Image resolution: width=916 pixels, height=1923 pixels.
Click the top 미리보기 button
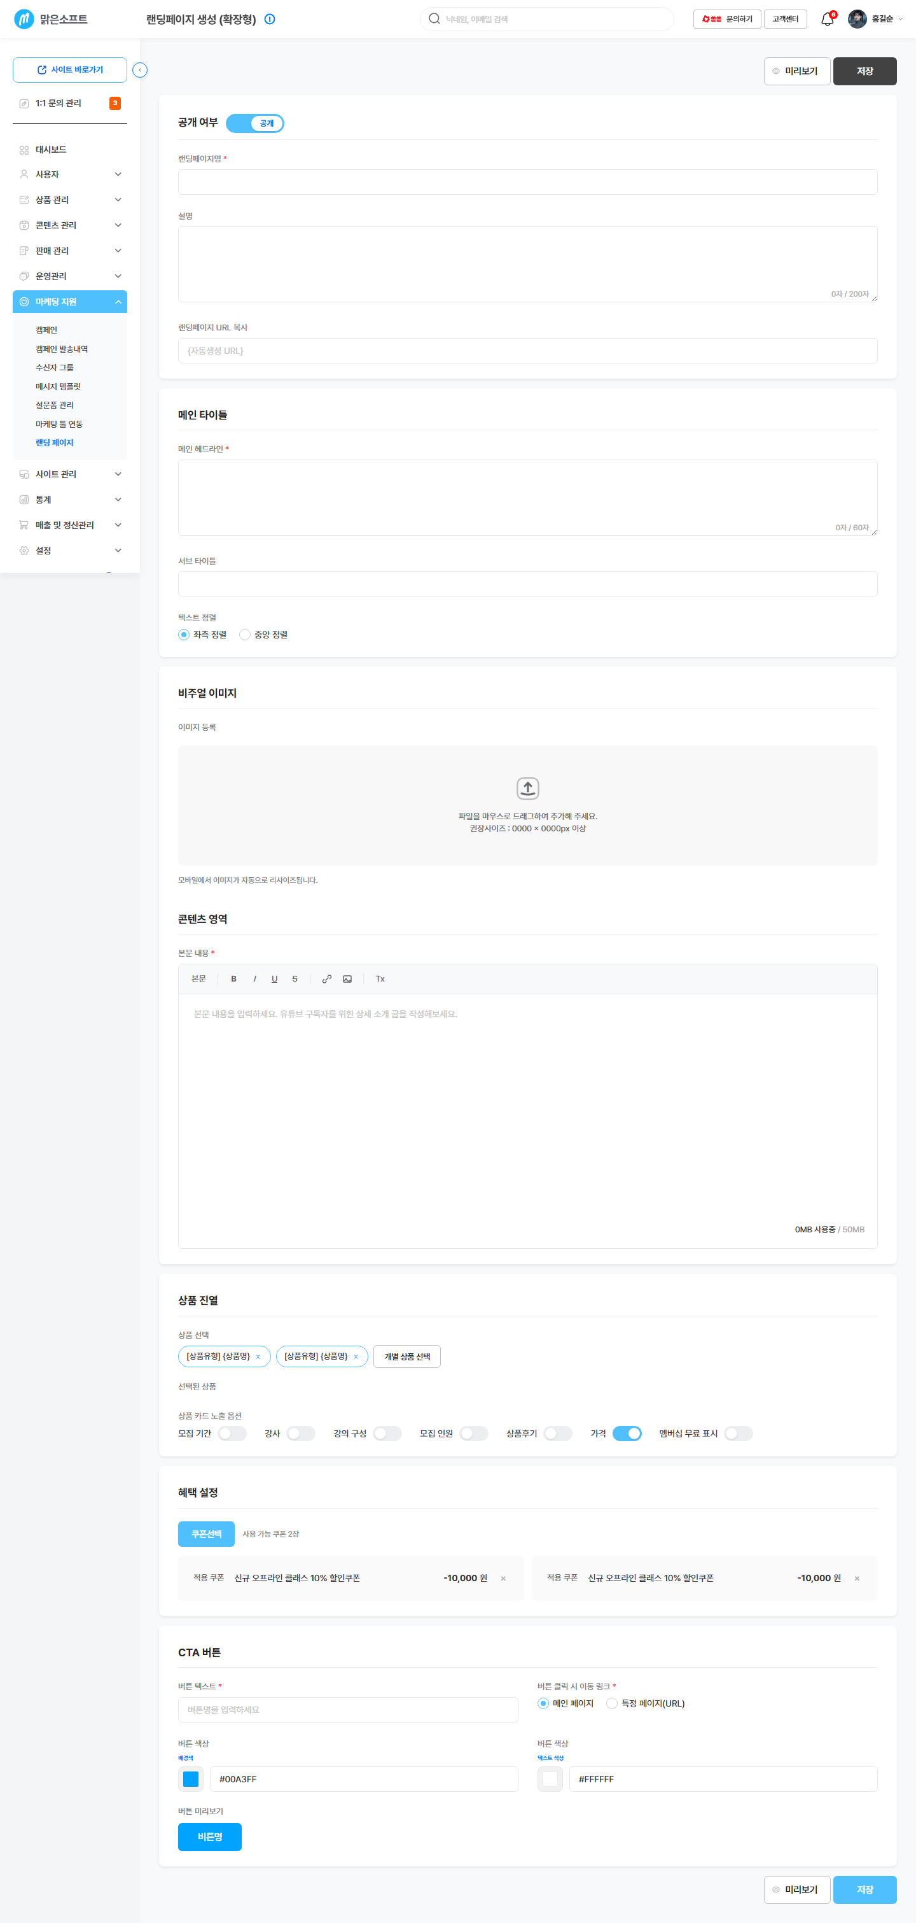point(796,71)
